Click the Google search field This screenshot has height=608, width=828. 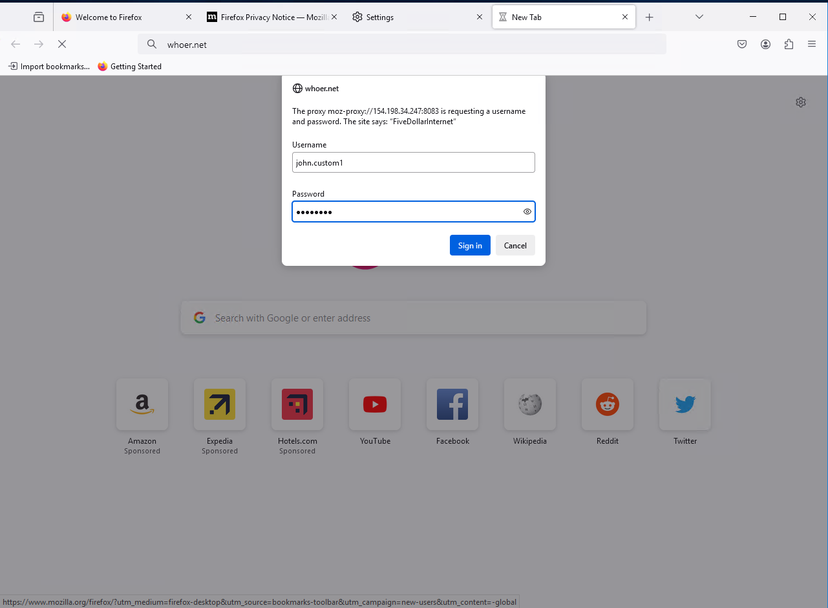[x=413, y=318]
